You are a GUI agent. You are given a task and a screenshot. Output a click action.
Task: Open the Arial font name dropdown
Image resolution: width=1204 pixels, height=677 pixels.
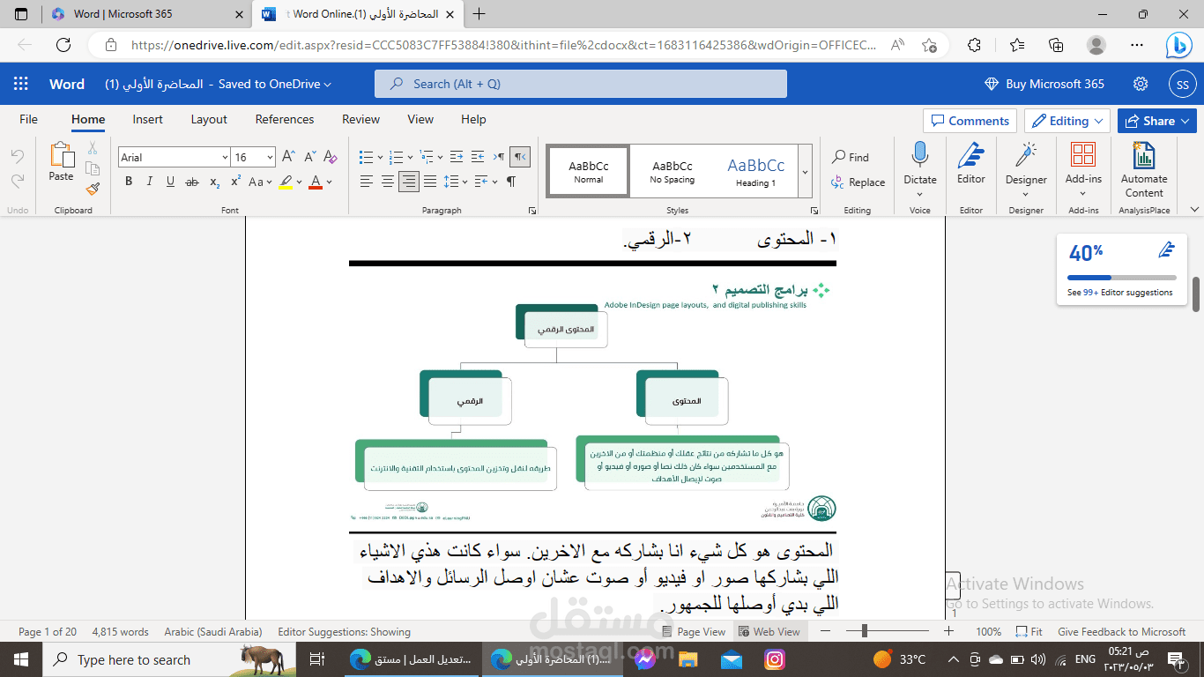point(225,157)
